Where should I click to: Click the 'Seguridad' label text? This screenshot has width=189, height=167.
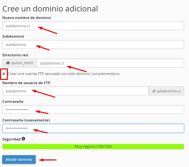(11, 139)
